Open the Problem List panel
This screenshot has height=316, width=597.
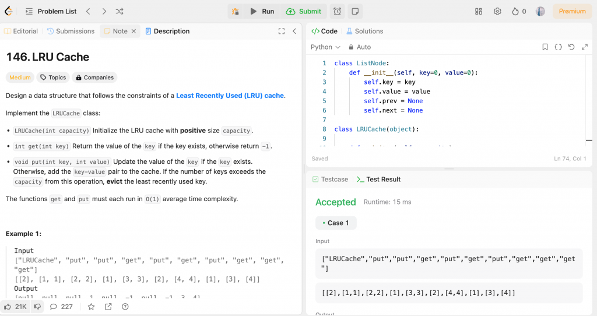(51, 12)
